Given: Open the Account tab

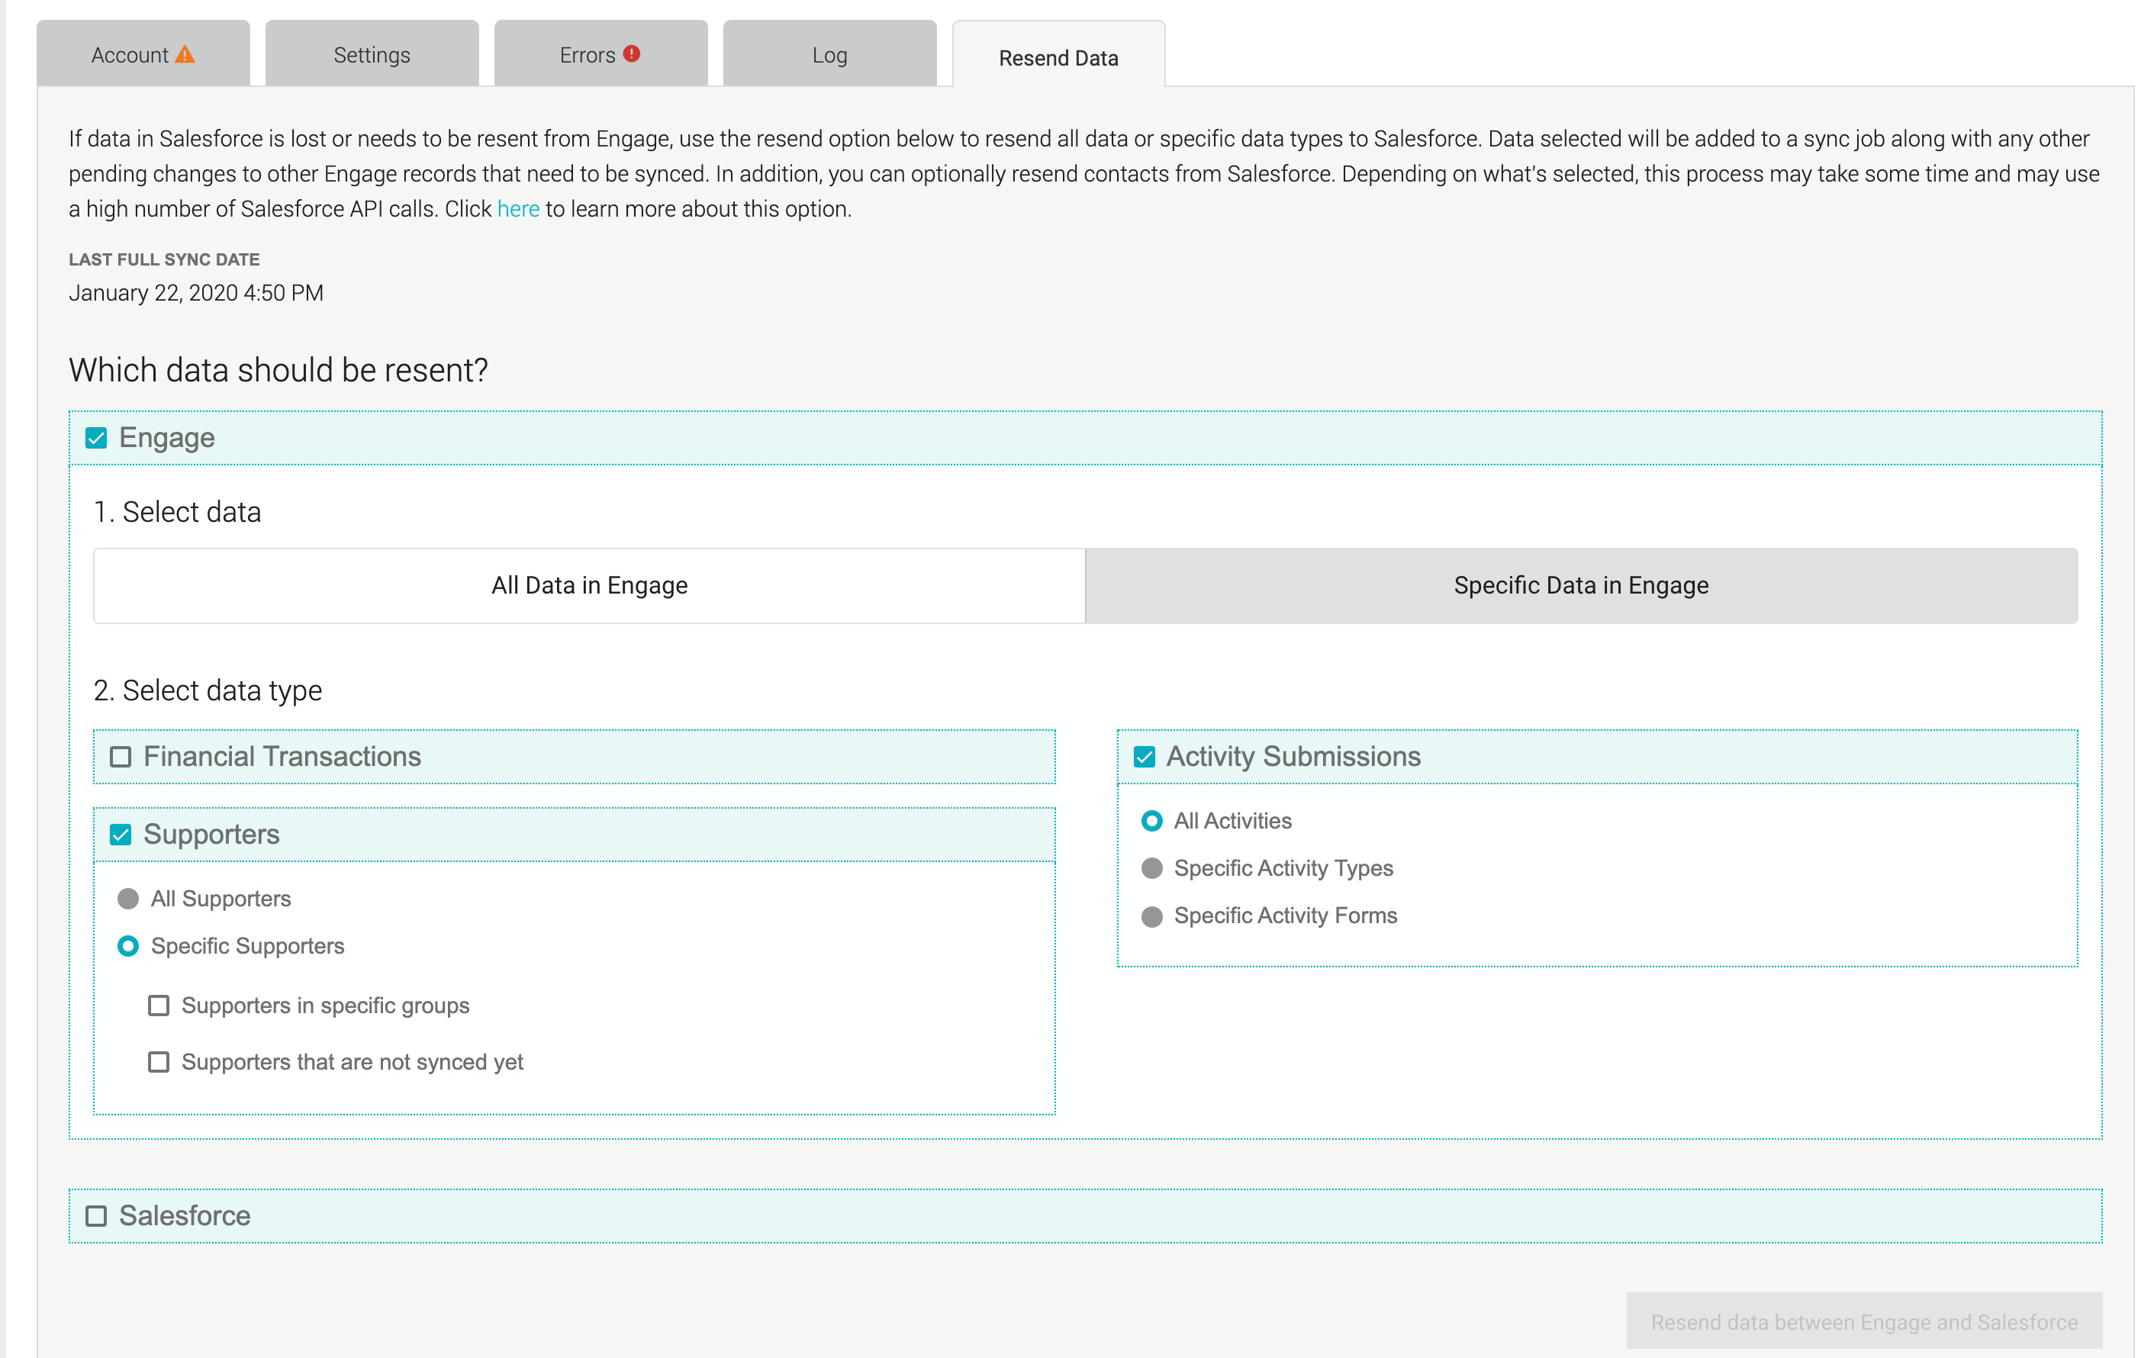Looking at the screenshot, I should (143, 54).
